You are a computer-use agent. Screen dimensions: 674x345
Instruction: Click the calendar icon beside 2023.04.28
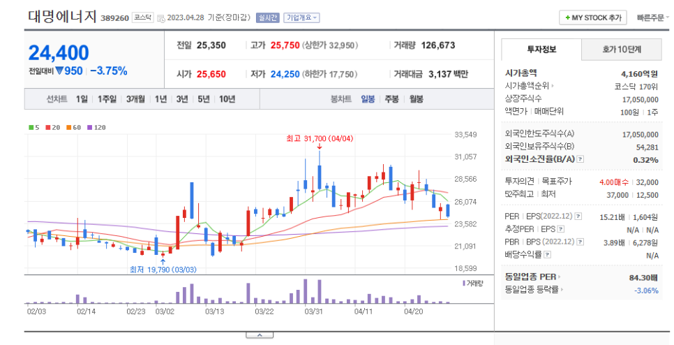(160, 18)
